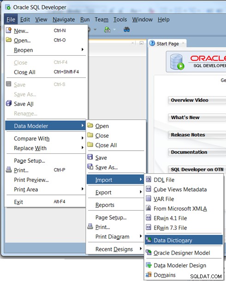This screenshot has height=281, width=226.
Task: Click the binoculars find icon in toolbar
Action: tap(127, 29)
